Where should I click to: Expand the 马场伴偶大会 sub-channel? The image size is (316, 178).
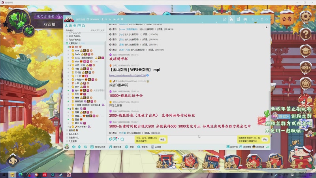coord(67,40)
